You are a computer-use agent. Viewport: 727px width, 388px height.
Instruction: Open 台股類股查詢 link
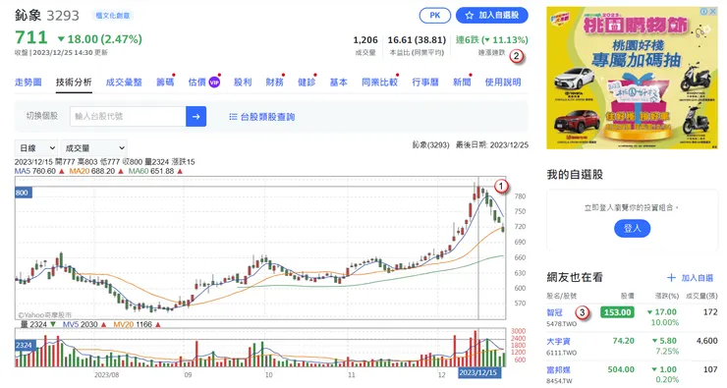point(267,117)
